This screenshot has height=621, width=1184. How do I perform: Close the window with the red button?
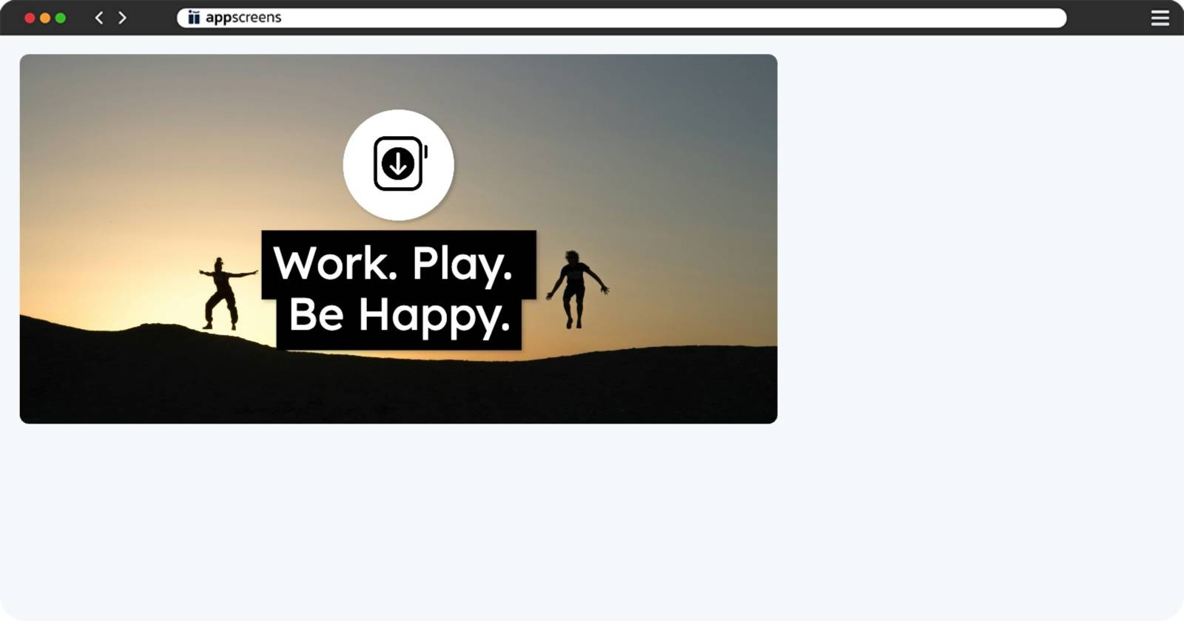coord(30,18)
